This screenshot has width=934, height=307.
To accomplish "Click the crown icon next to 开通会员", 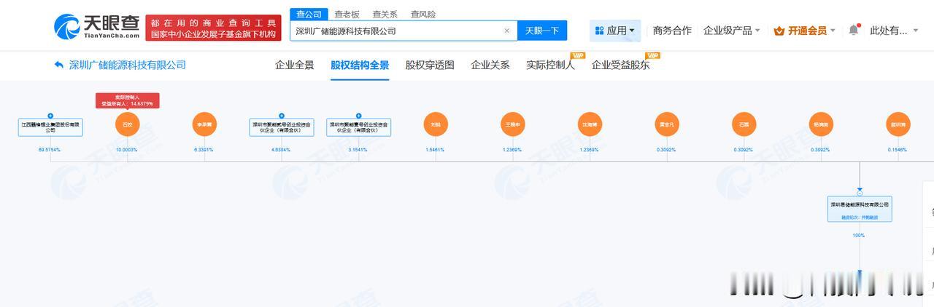I will click(x=779, y=31).
